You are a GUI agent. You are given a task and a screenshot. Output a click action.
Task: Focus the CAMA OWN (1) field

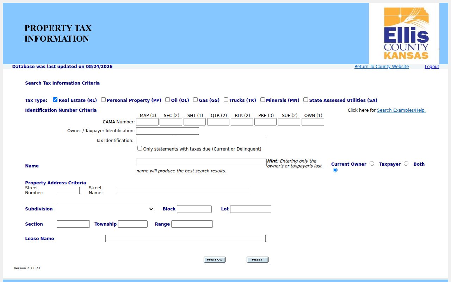313,122
